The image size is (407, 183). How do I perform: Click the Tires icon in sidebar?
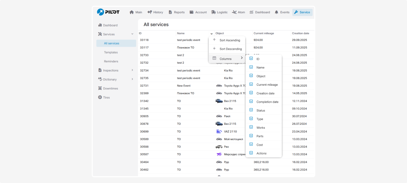tap(100, 98)
